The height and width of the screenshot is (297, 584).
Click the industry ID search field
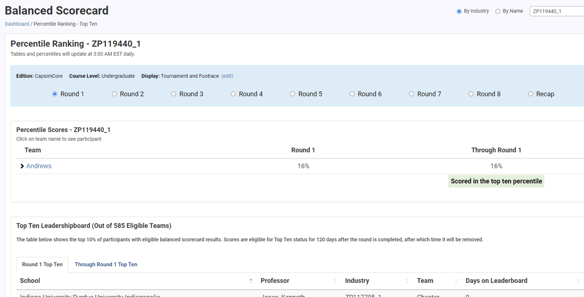coord(556,11)
